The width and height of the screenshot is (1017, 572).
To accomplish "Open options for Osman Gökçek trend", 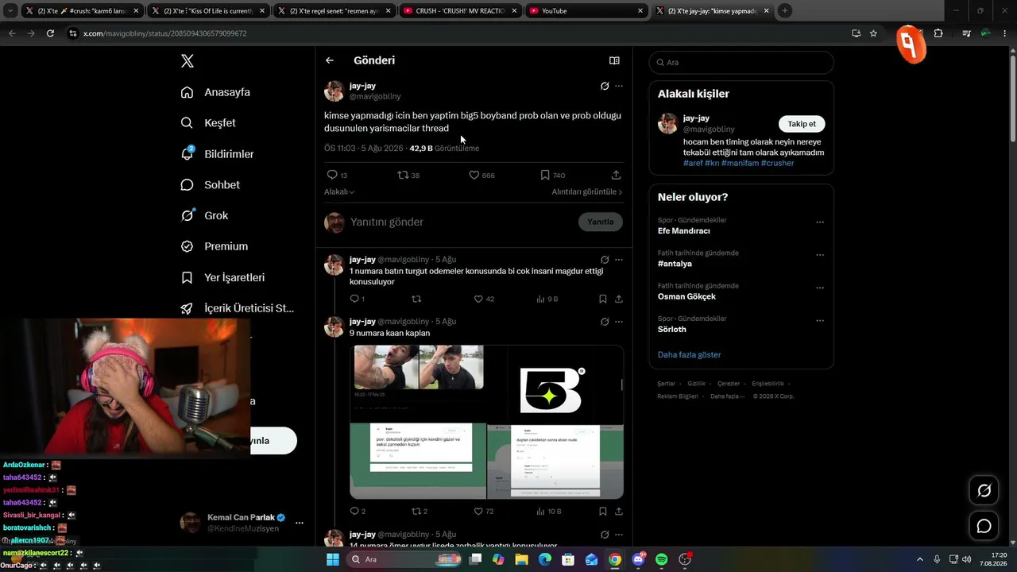I will point(820,288).
